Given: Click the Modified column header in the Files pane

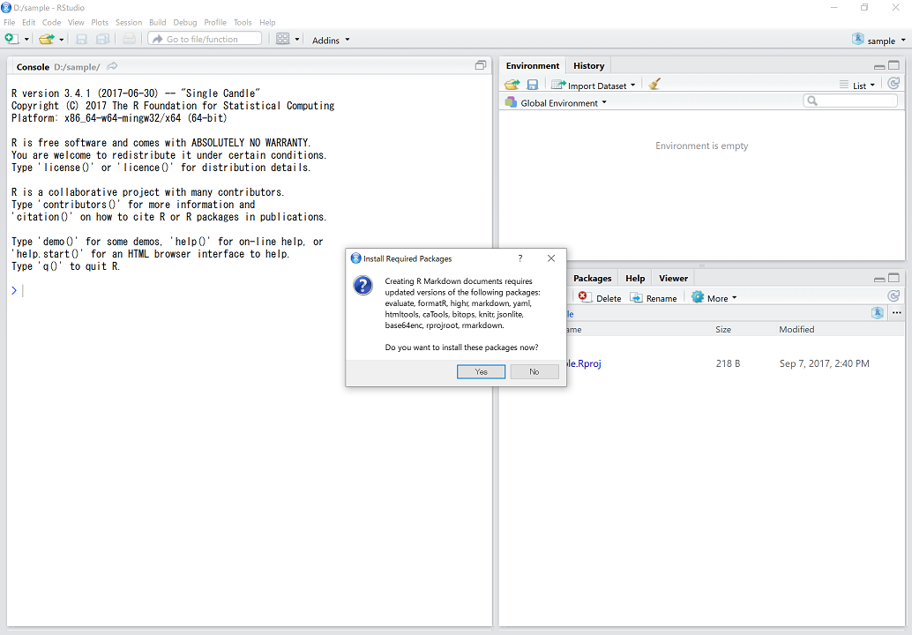Looking at the screenshot, I should (796, 329).
